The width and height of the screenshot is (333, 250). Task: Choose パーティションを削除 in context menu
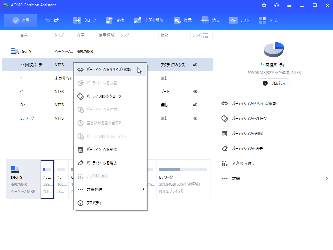tap(110, 150)
